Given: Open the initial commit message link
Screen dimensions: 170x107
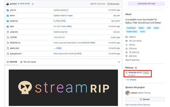Looking at the screenshot, I should [x=59, y=37].
